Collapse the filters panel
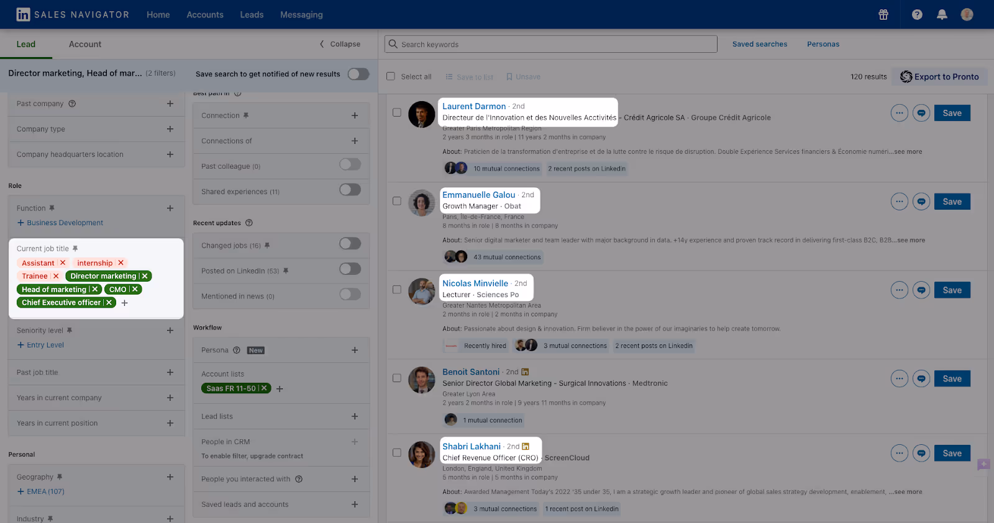The image size is (994, 523). 340,44
